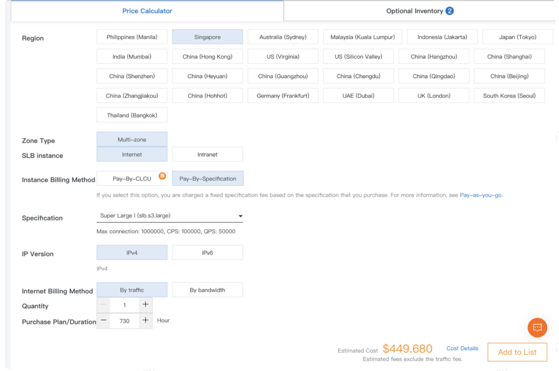This screenshot has width=559, height=371.
Task: Switch to the Optional Inventory tab
Action: 419,11
